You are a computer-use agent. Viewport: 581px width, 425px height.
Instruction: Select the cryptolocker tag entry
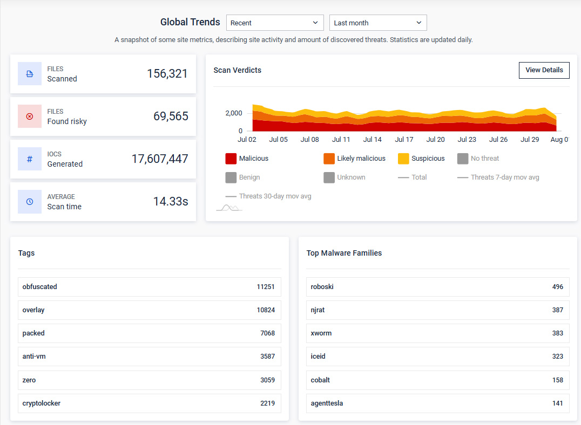(150, 403)
